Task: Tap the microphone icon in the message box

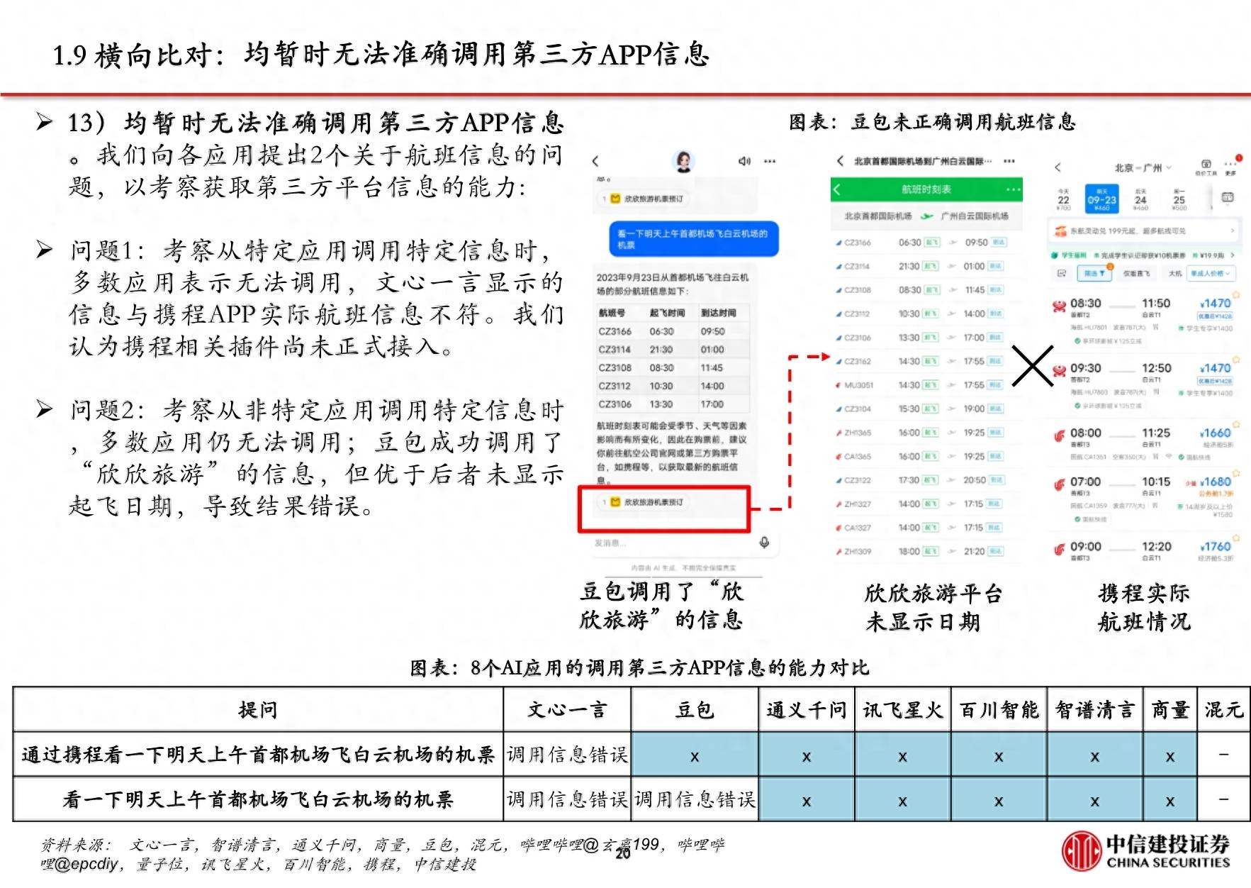Action: (764, 543)
